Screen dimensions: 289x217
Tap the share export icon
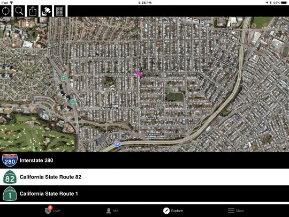[33, 11]
